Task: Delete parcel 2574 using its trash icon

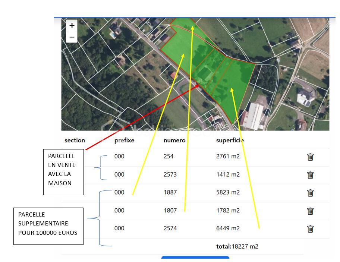Action: click(310, 229)
